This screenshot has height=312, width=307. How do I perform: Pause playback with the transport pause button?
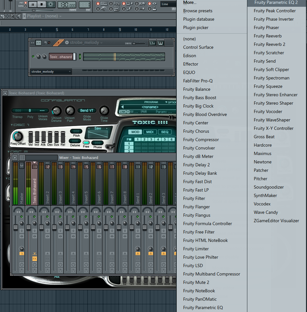pyautogui.click(x=33, y=5)
